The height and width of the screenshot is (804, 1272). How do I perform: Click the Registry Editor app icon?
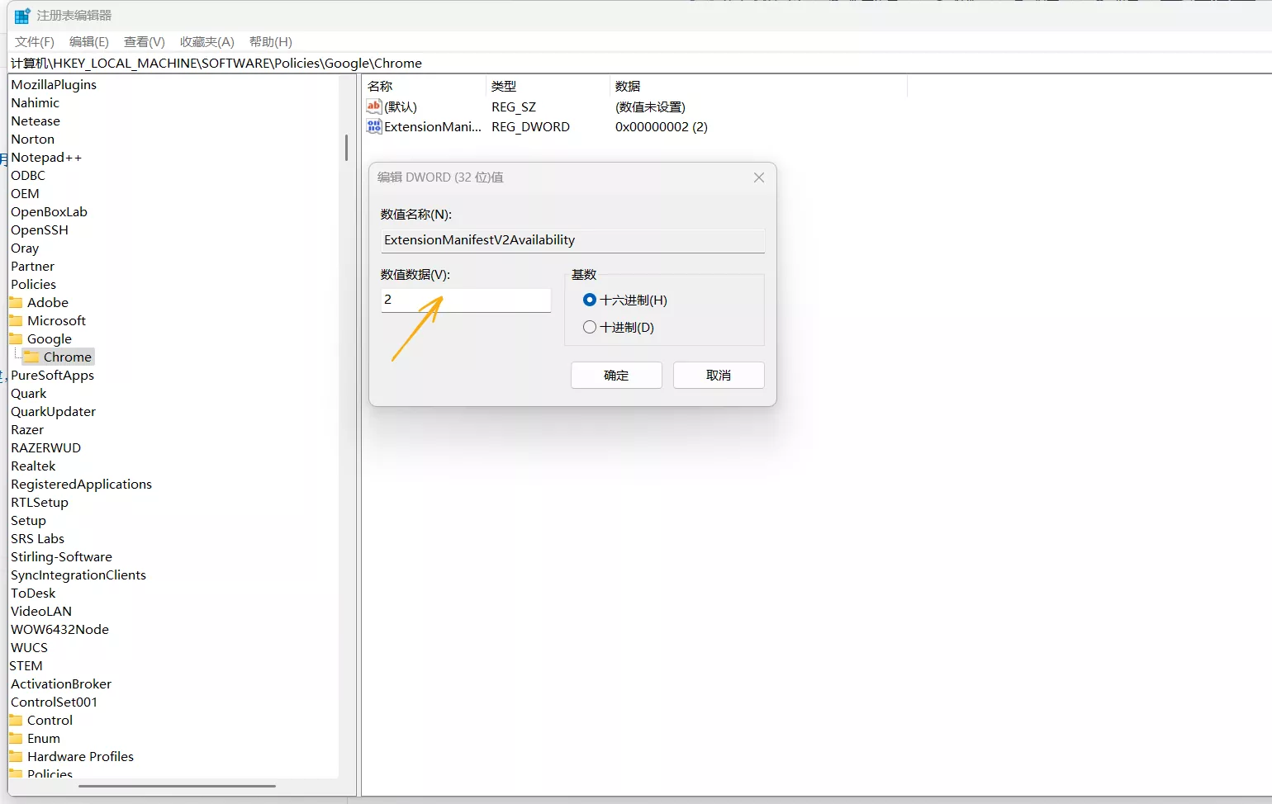(x=22, y=16)
